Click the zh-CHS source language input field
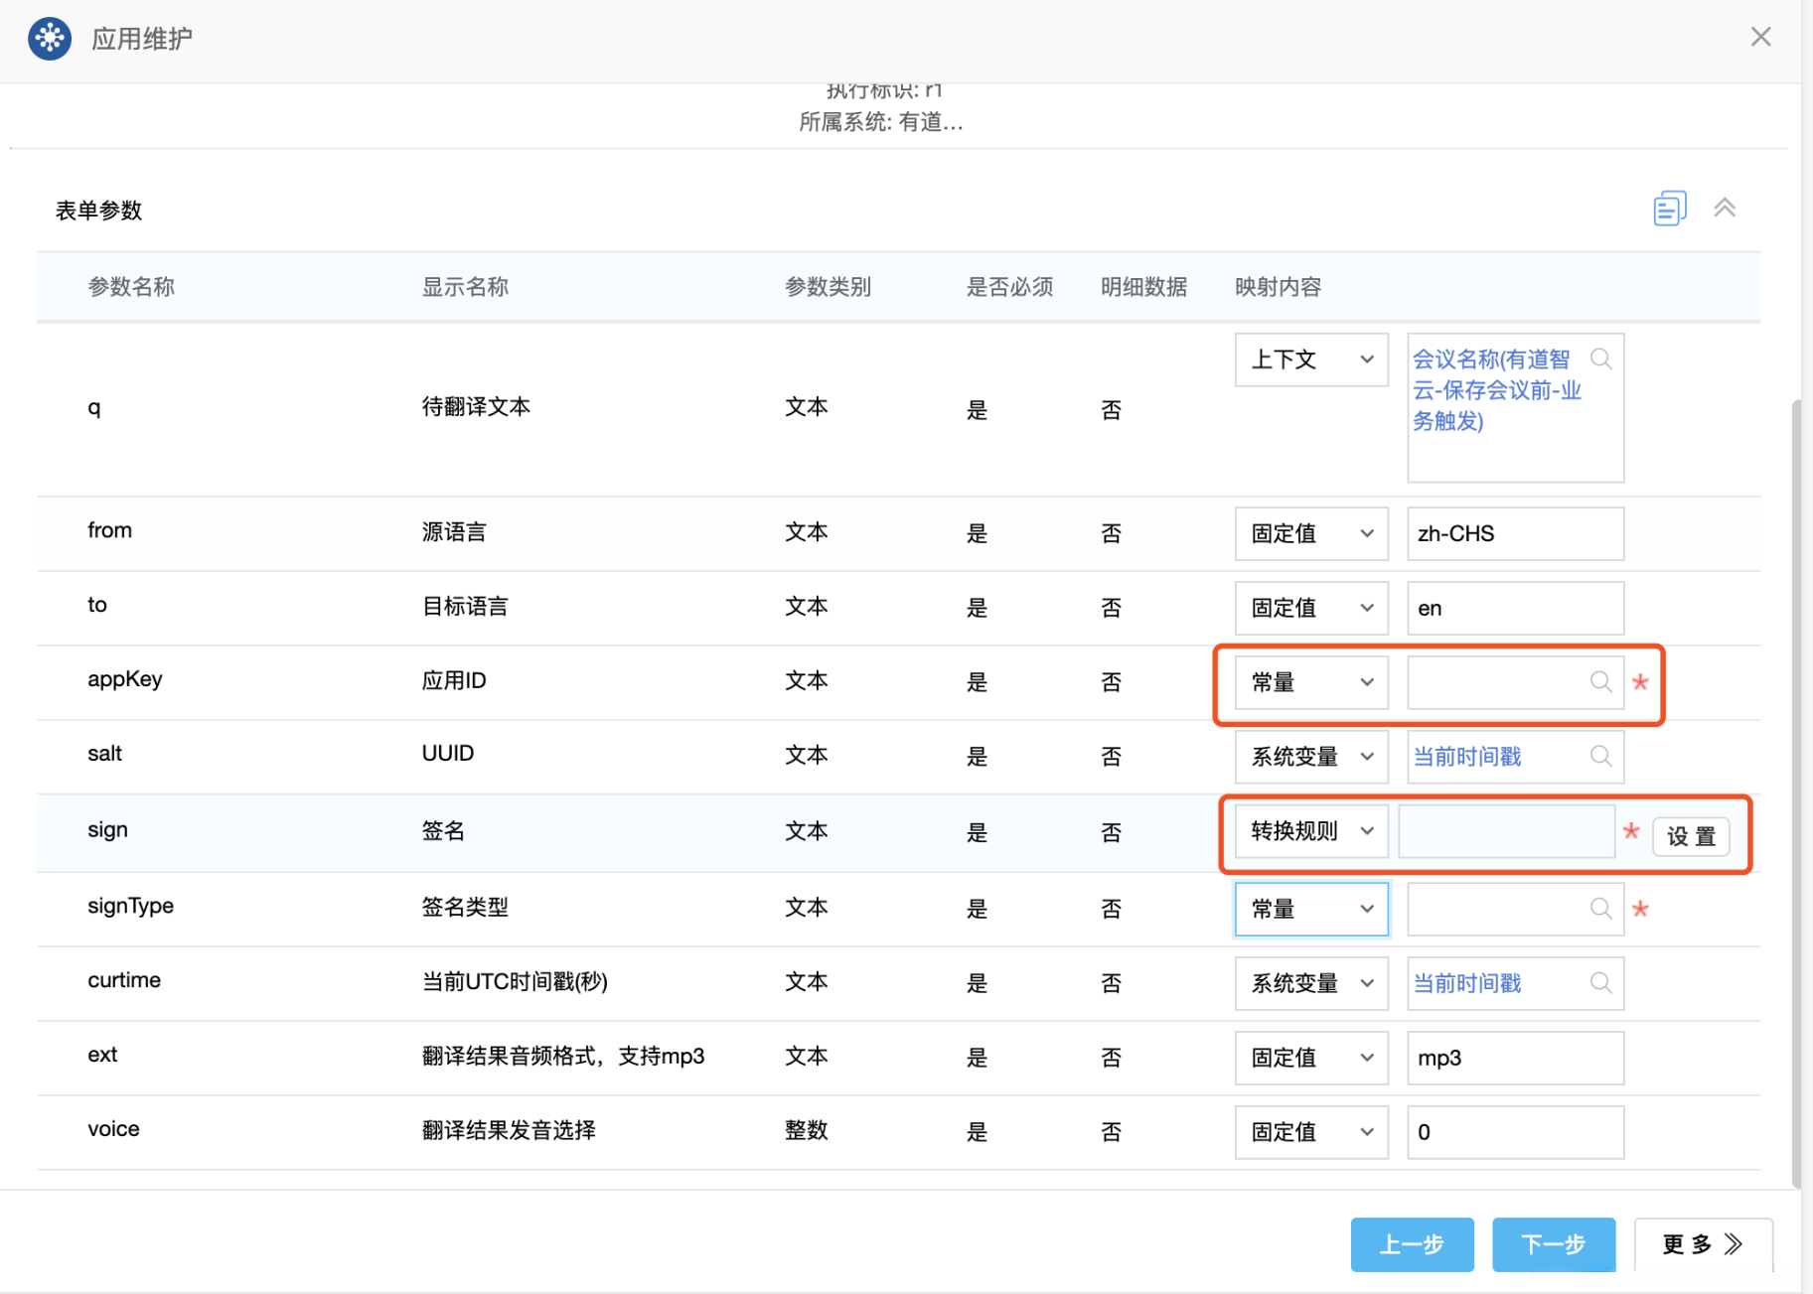This screenshot has height=1294, width=1813. click(1514, 534)
